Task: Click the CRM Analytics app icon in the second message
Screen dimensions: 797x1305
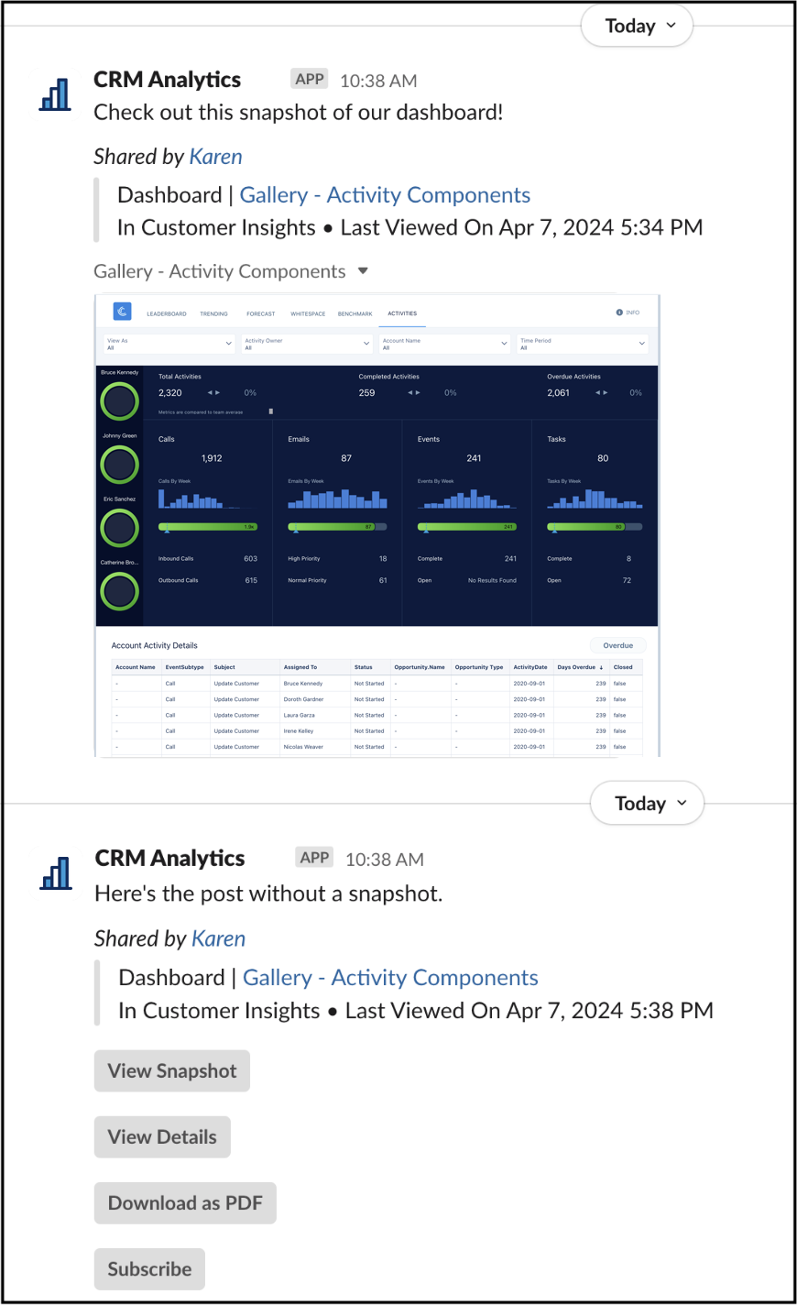Action: click(x=56, y=873)
